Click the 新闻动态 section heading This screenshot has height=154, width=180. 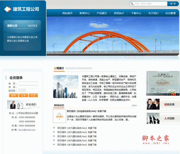click(59, 105)
